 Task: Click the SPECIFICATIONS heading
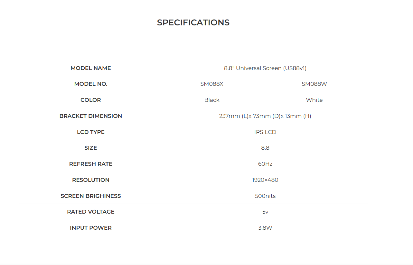point(193,22)
